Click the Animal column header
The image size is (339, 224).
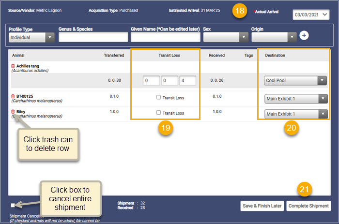click(18, 55)
